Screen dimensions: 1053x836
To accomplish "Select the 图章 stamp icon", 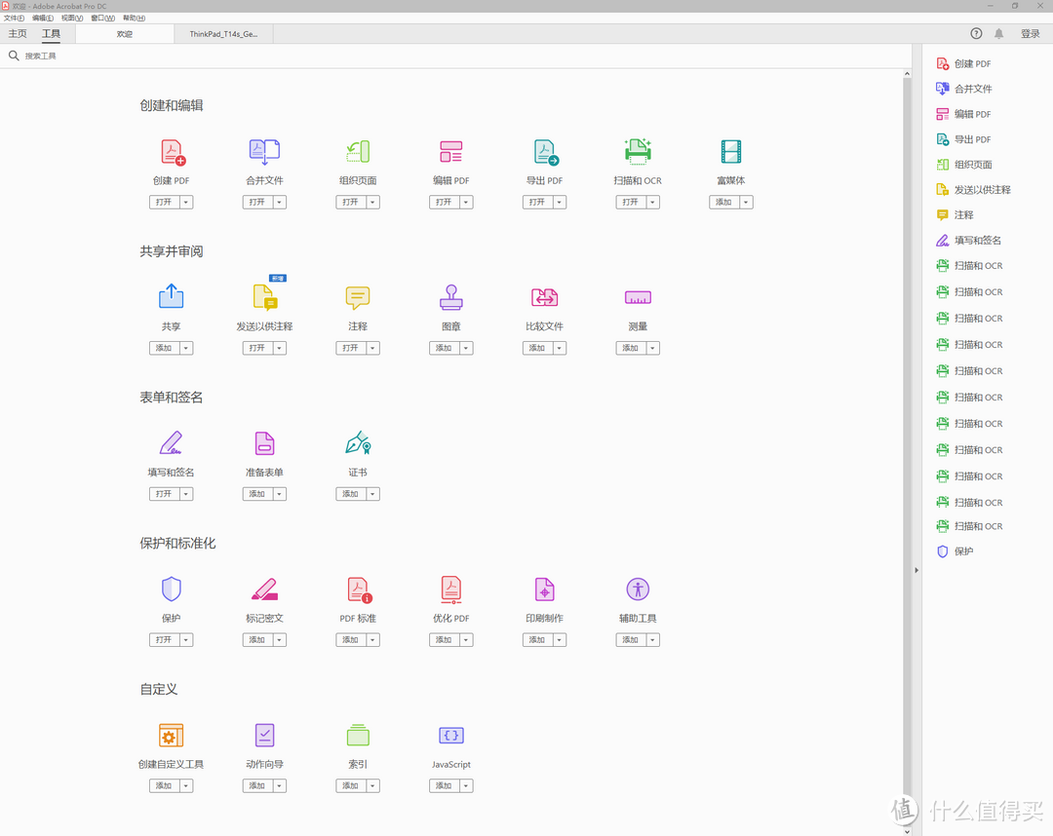I will tap(450, 297).
